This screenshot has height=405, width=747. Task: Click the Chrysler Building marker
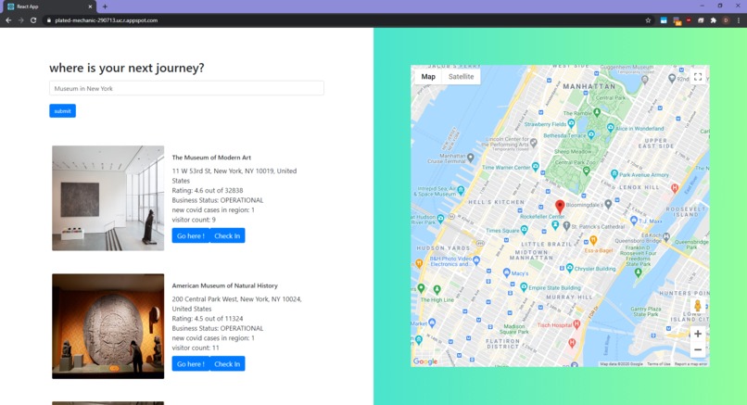[569, 268]
